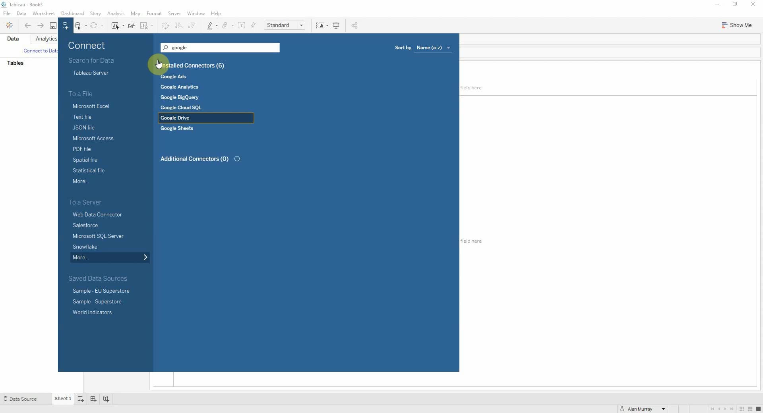Screen dimensions: 763x413
Task: Save the workbook
Action: point(53,25)
